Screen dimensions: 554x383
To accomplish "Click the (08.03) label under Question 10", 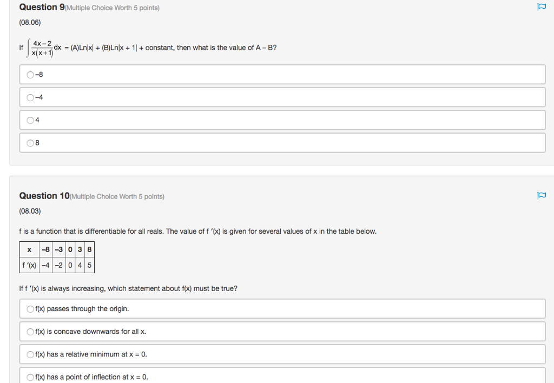I will [30, 211].
